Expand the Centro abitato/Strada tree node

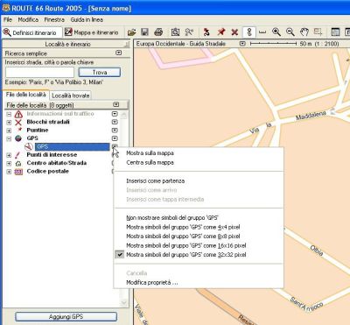[9, 164]
